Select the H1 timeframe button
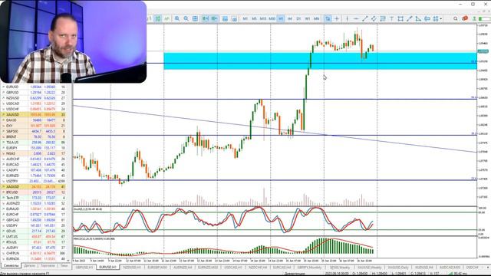The image size is (491, 276). pos(281,18)
